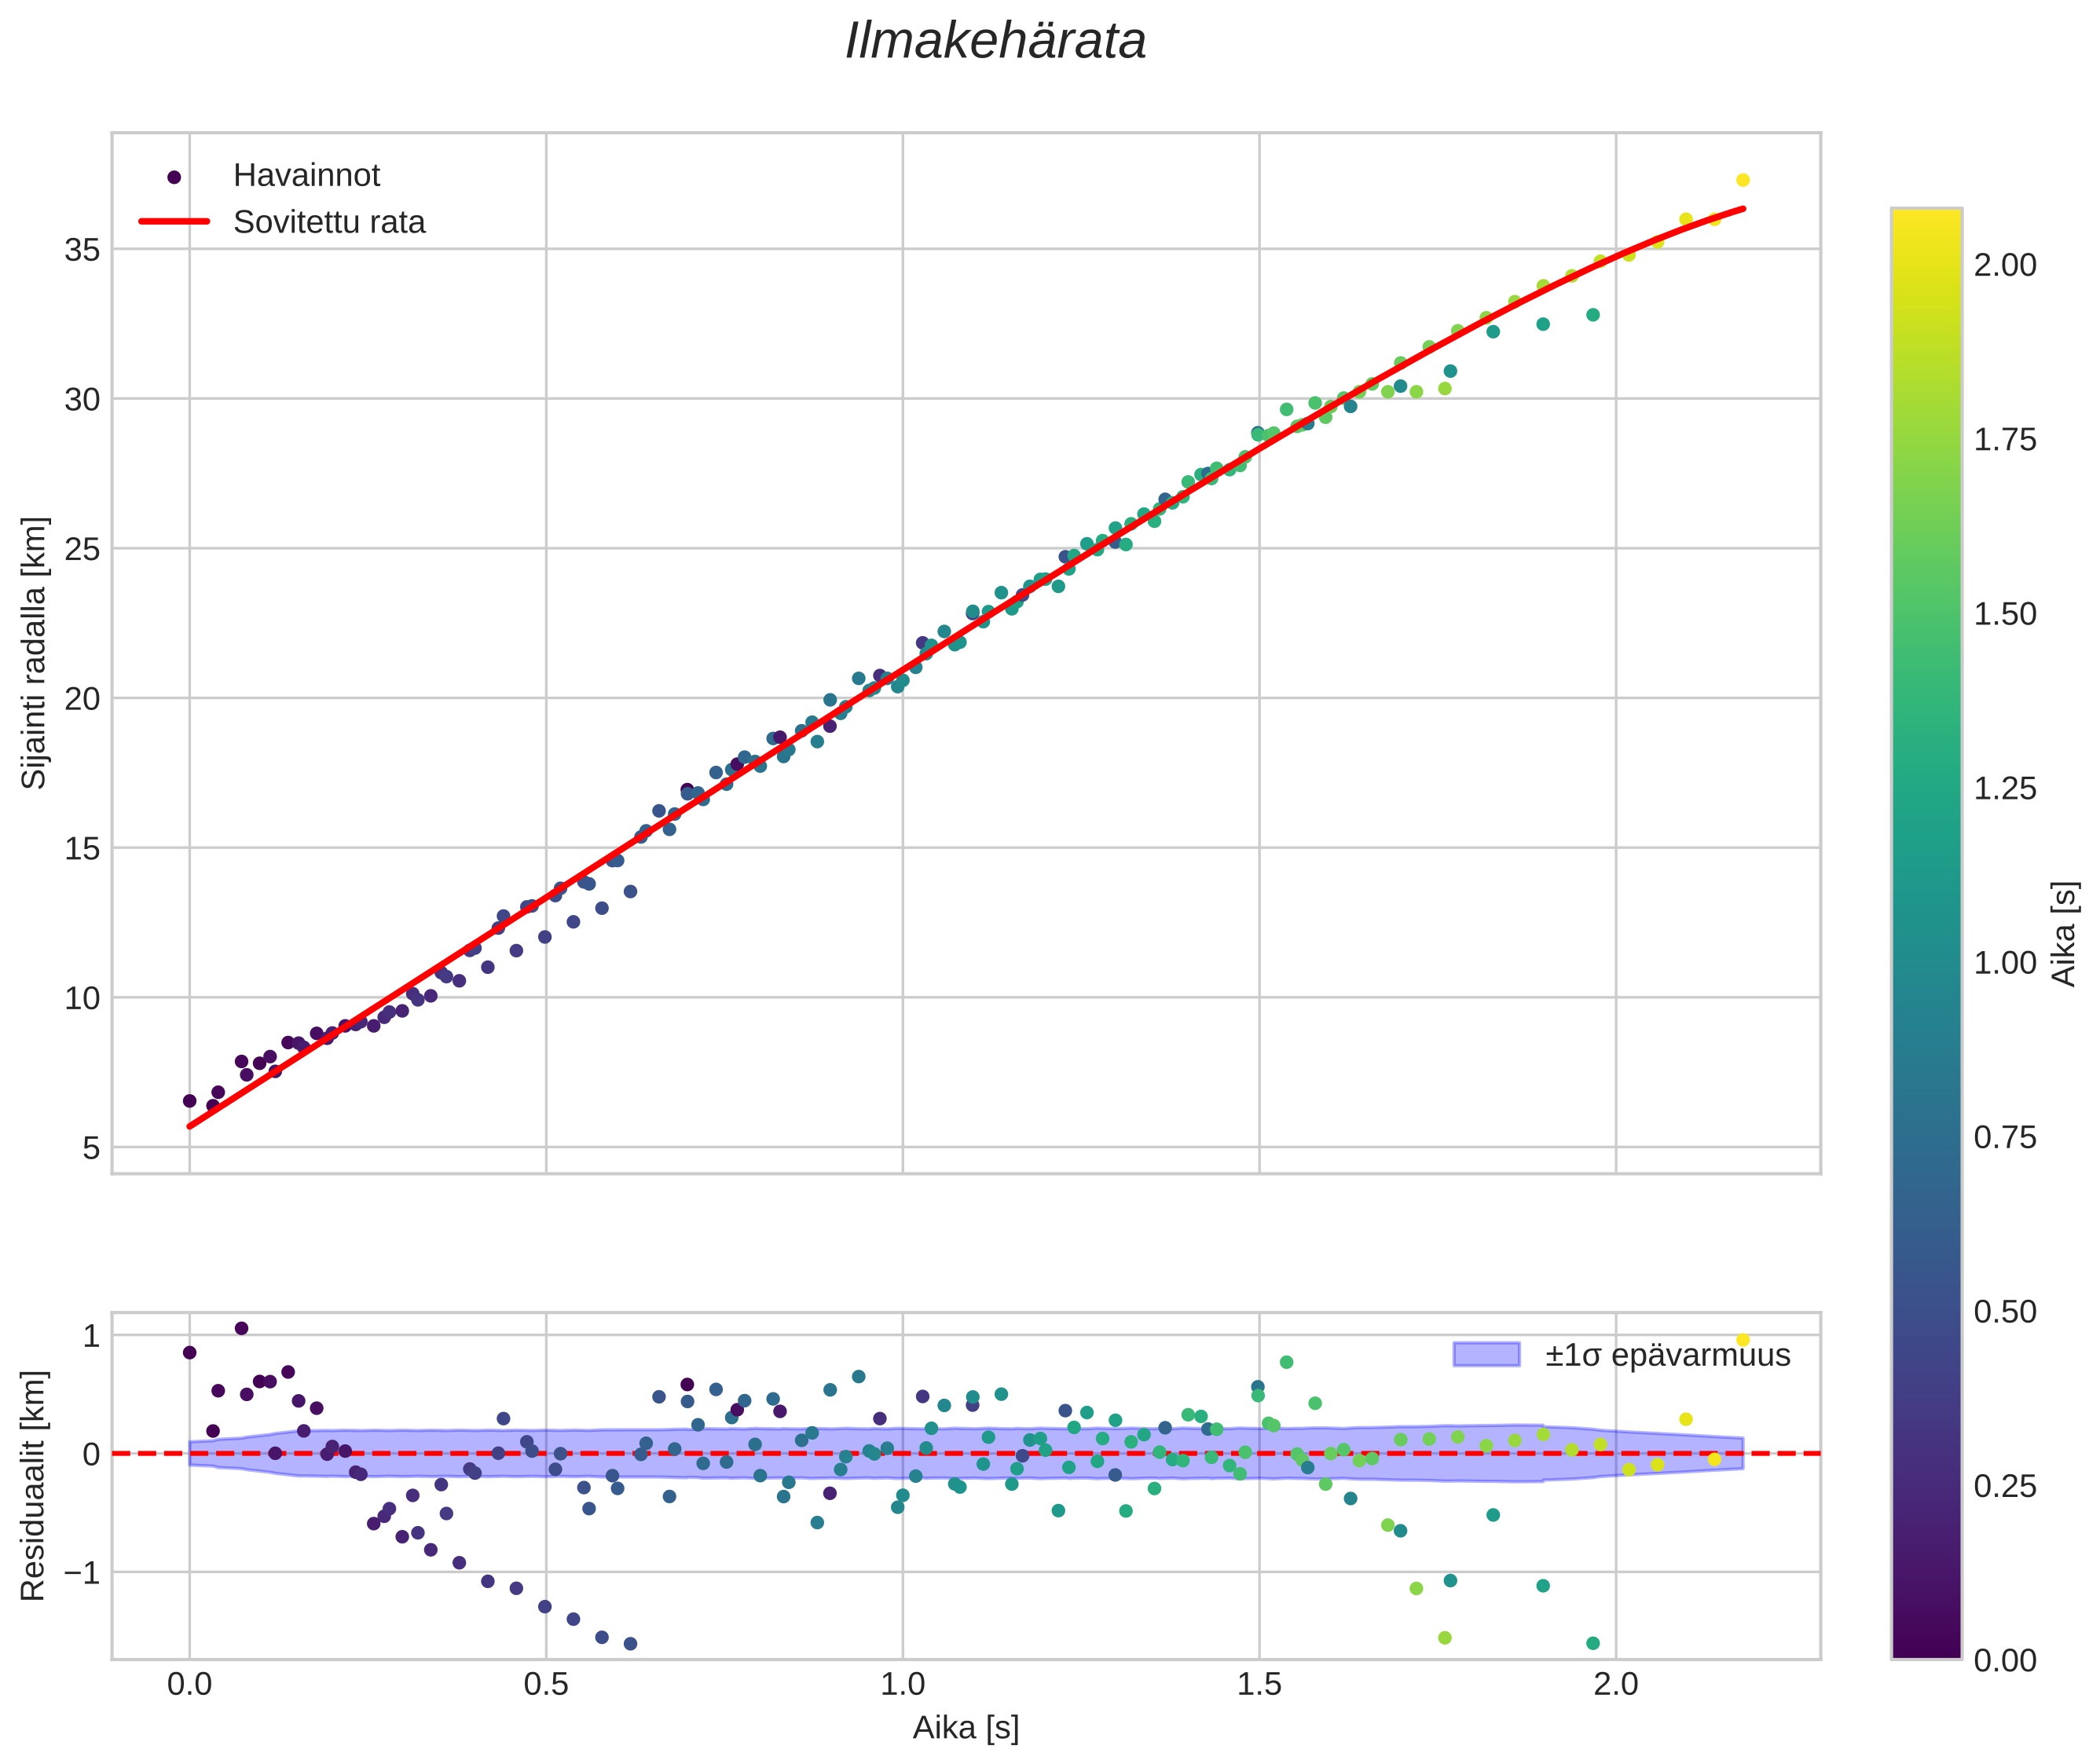2100x1764 pixels.
Task: Click the topmost yellow observation point
Action: pyautogui.click(x=1743, y=180)
